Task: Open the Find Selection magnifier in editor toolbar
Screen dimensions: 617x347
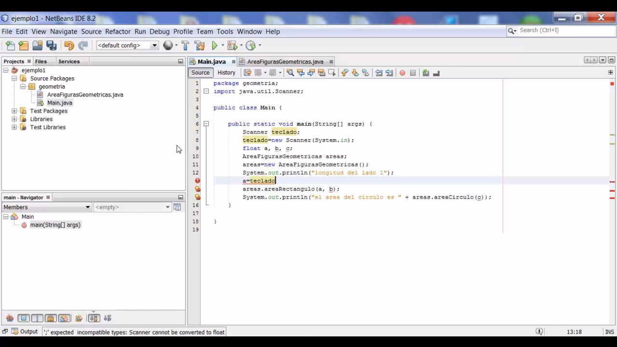Action: (x=289, y=72)
